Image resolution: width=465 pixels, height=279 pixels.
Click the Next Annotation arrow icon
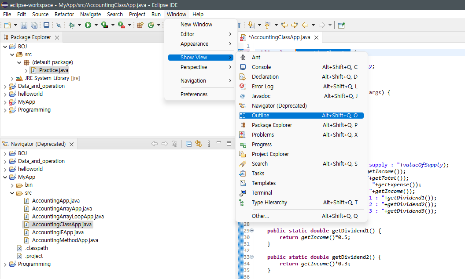click(251, 25)
